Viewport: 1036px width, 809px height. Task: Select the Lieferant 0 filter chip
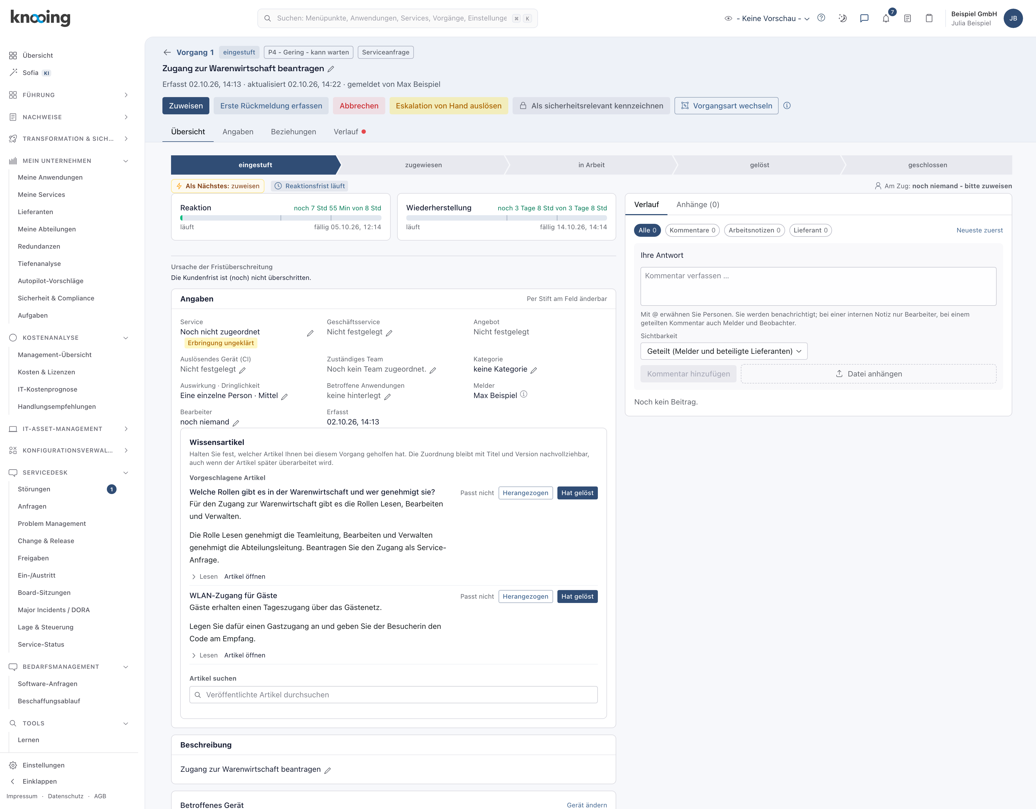810,231
